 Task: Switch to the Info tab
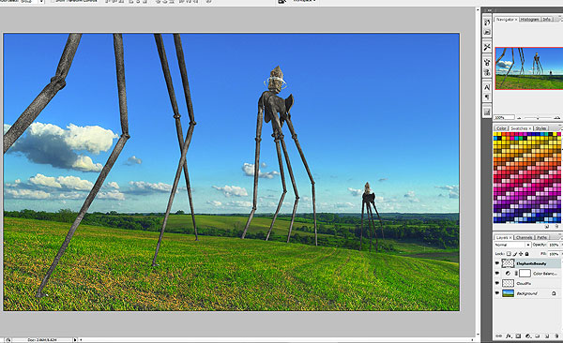point(546,20)
